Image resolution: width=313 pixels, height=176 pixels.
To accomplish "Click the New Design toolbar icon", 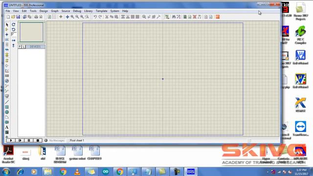I will click(x=8, y=17).
